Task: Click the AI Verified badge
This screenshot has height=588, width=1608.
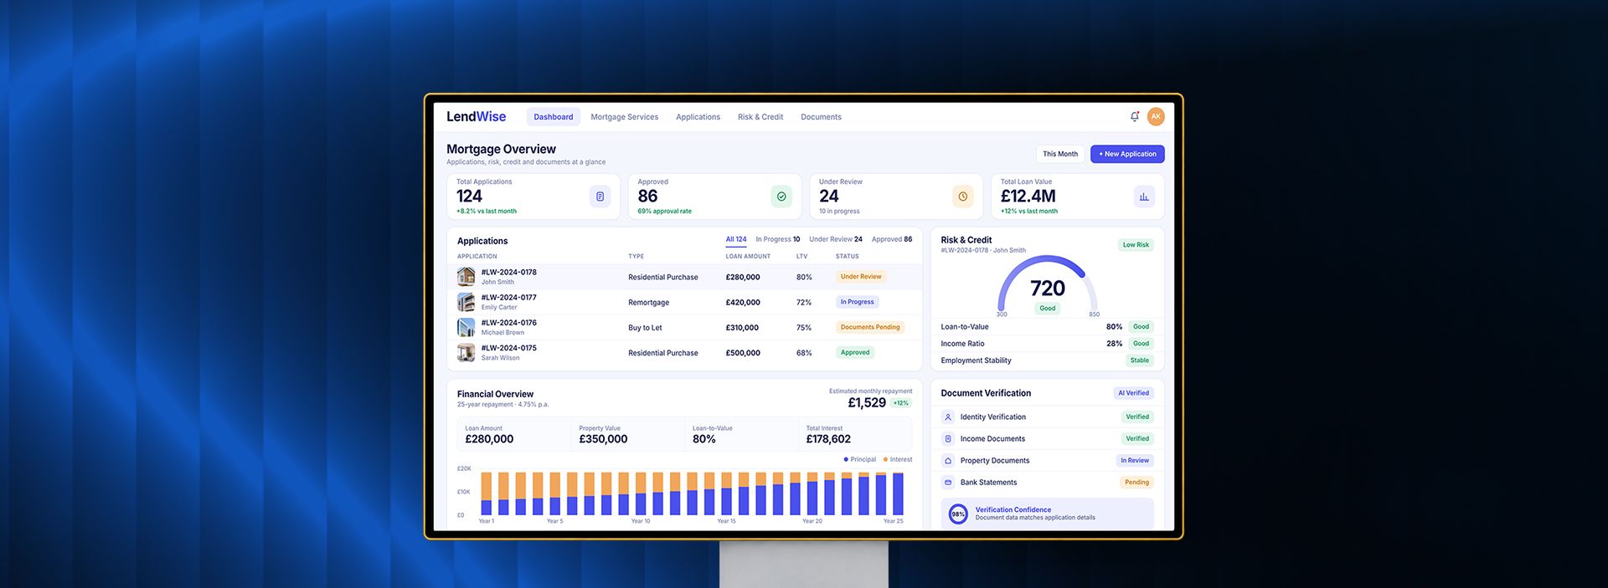Action: (1134, 393)
